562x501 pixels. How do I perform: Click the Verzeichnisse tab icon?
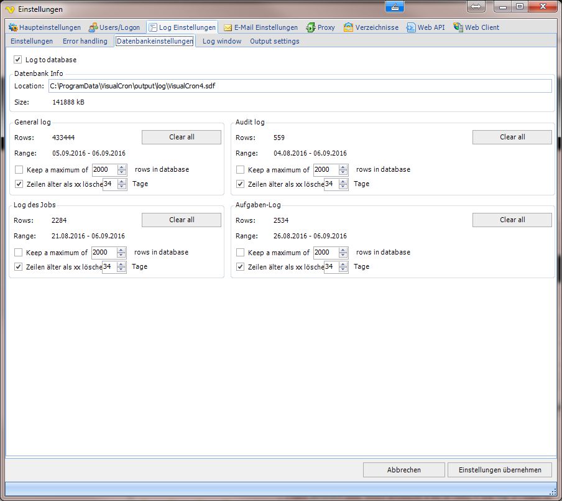(x=349, y=27)
